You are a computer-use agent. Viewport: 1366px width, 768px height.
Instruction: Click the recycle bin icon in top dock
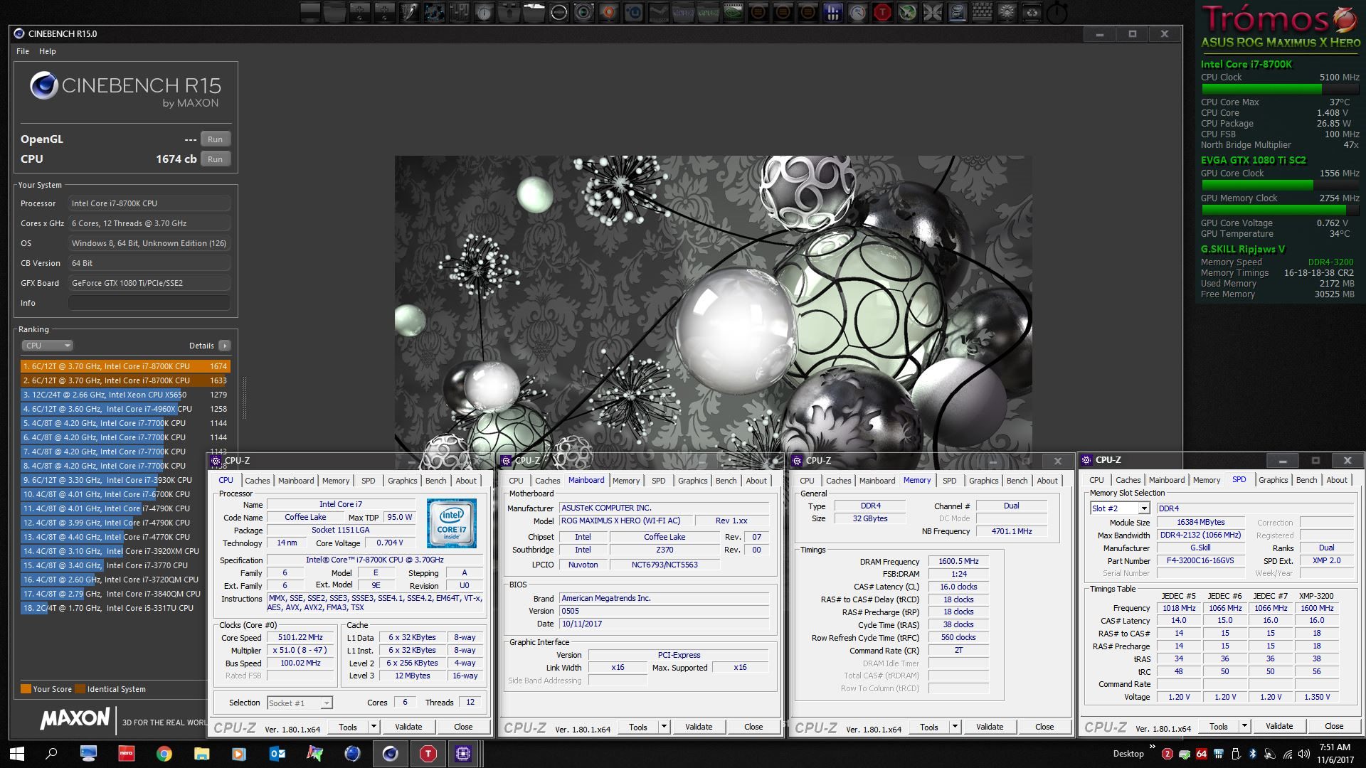tap(1032, 12)
